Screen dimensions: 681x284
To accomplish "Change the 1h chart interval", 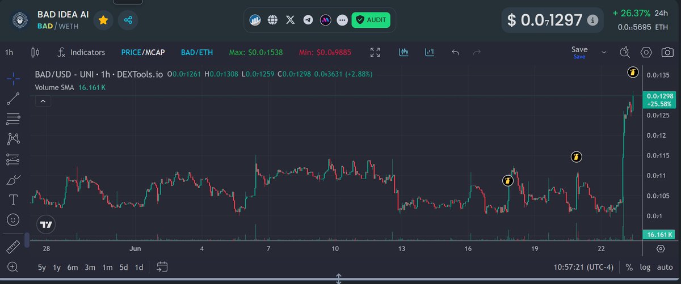I will click(9, 52).
